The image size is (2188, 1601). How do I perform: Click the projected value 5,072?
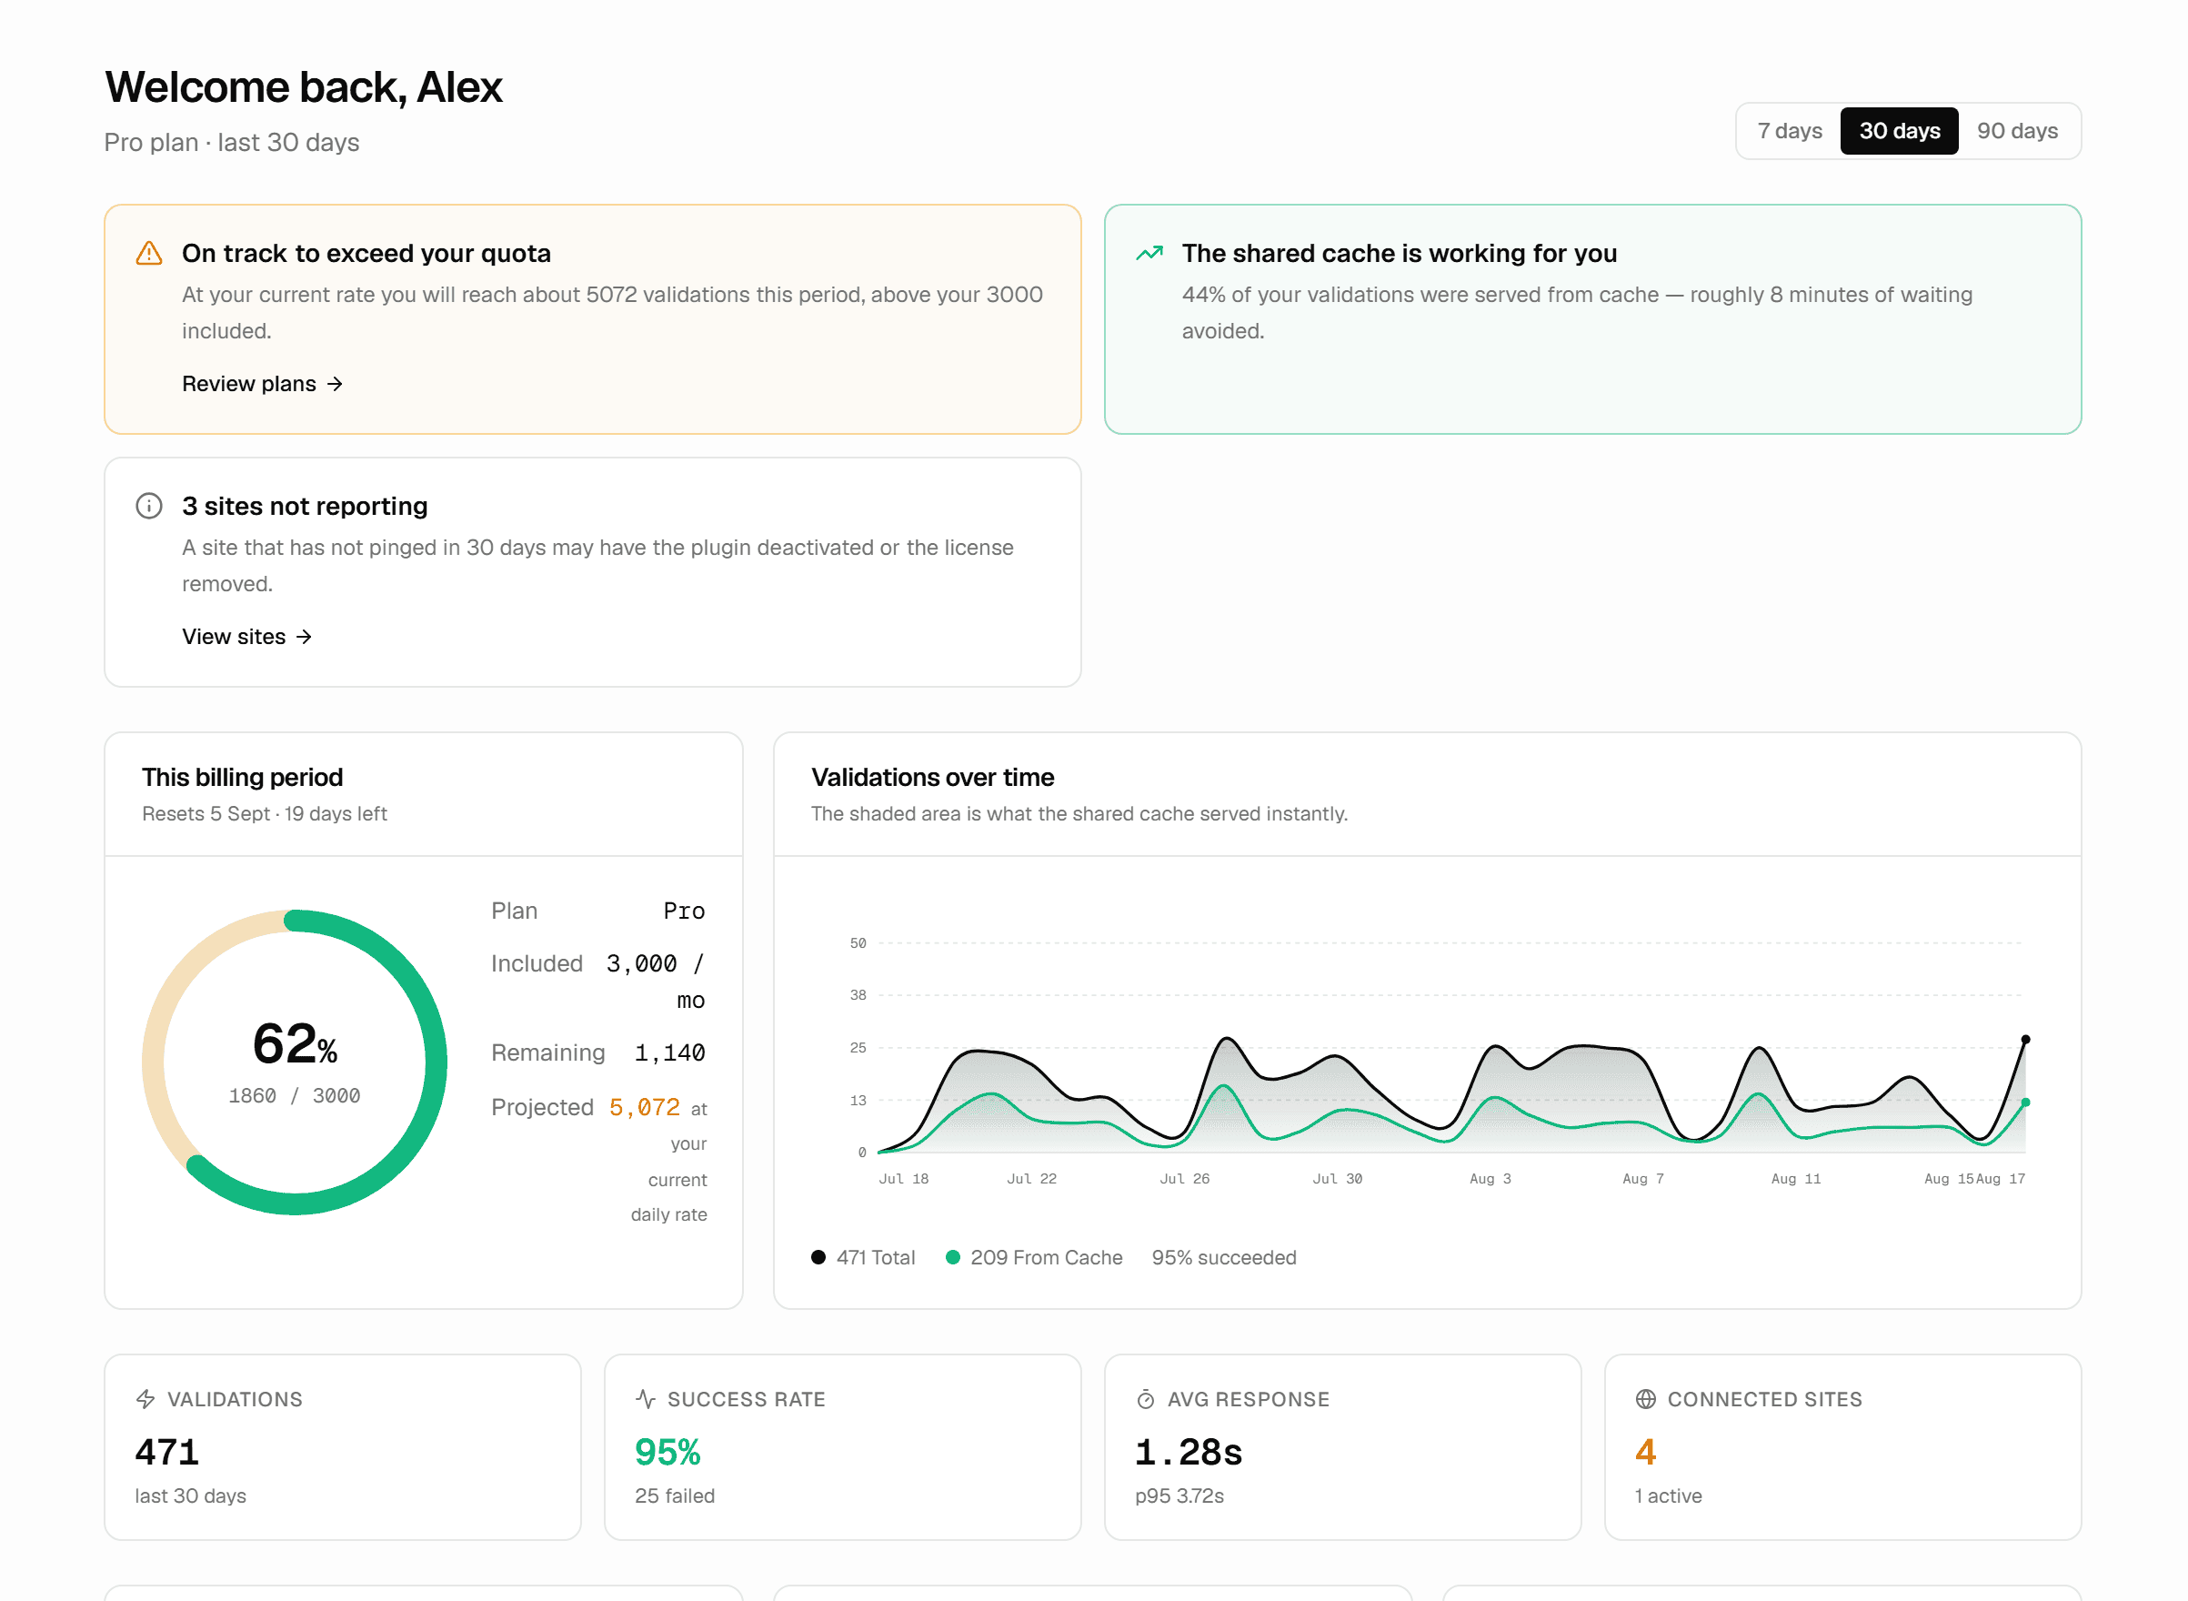tap(644, 1107)
